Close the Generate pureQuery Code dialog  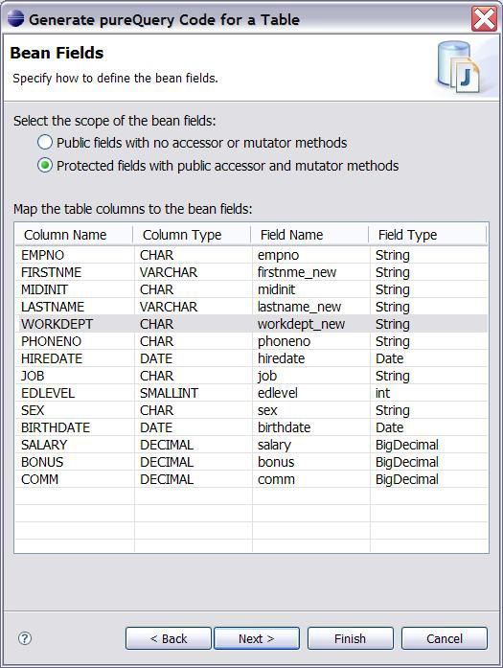pos(484,19)
